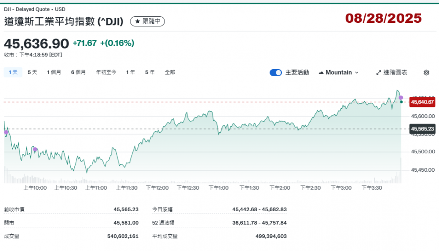Open chart settings via gear icon
This screenshot has height=251, width=439.
426,73
